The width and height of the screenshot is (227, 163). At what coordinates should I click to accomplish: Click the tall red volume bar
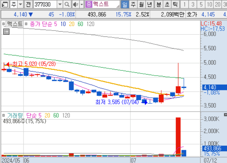click(x=178, y=137)
